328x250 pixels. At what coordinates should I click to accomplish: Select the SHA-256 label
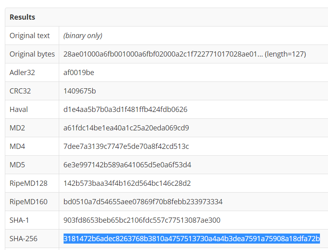[23, 239]
